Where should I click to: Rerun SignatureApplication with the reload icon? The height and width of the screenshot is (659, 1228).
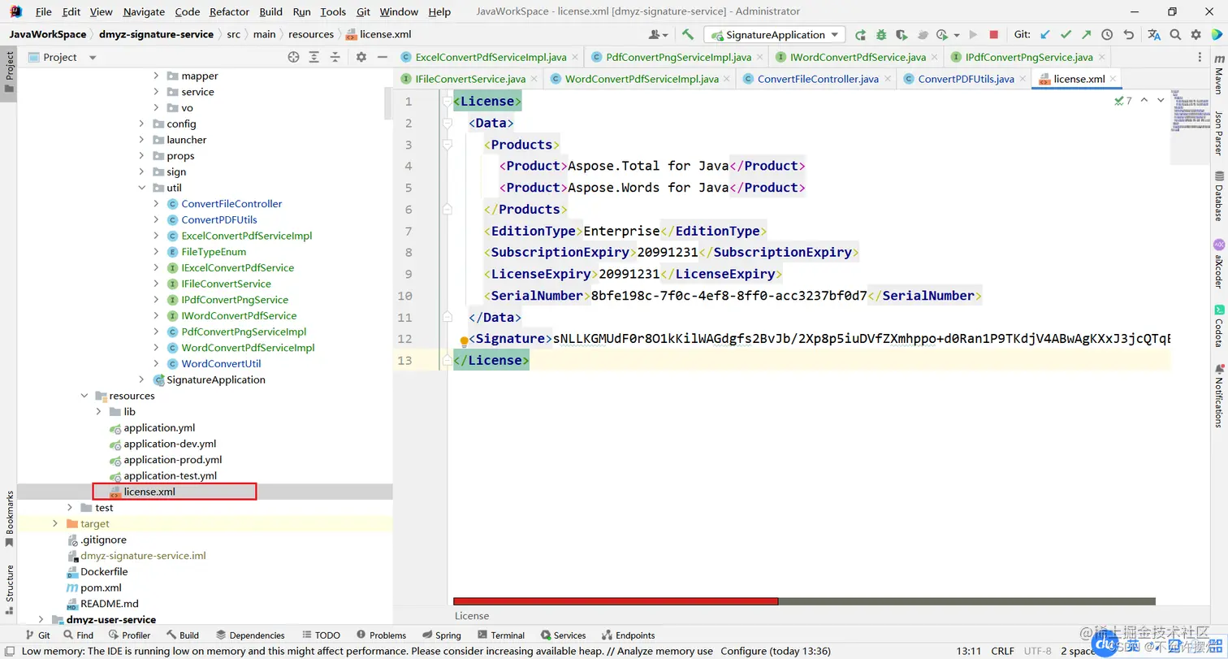[x=860, y=35]
